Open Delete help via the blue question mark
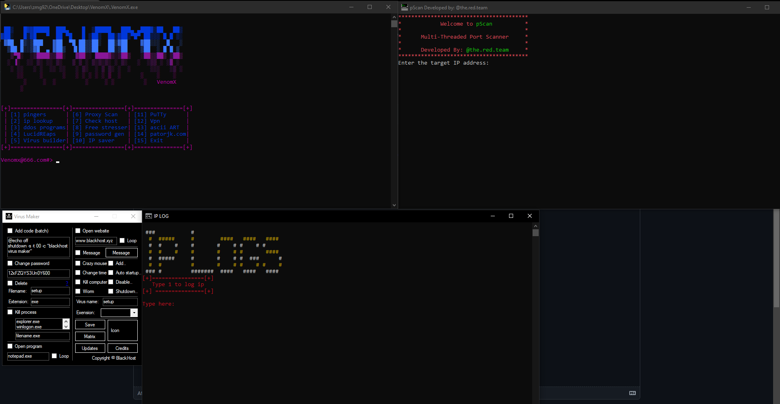 coord(67,283)
